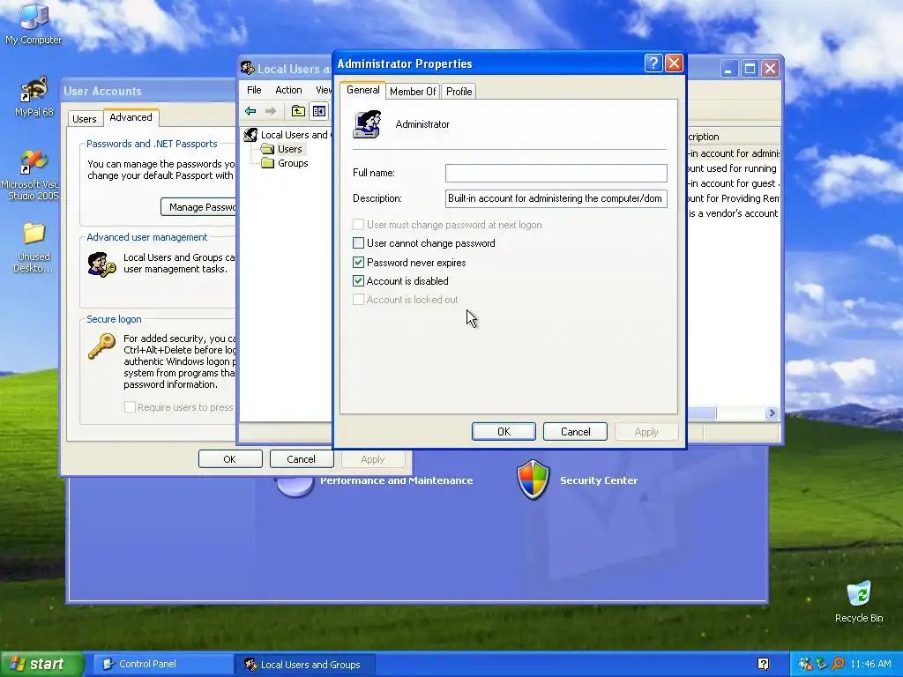Image resolution: width=903 pixels, height=677 pixels.
Task: Click OK in User Accounts dialog
Action: pos(230,459)
